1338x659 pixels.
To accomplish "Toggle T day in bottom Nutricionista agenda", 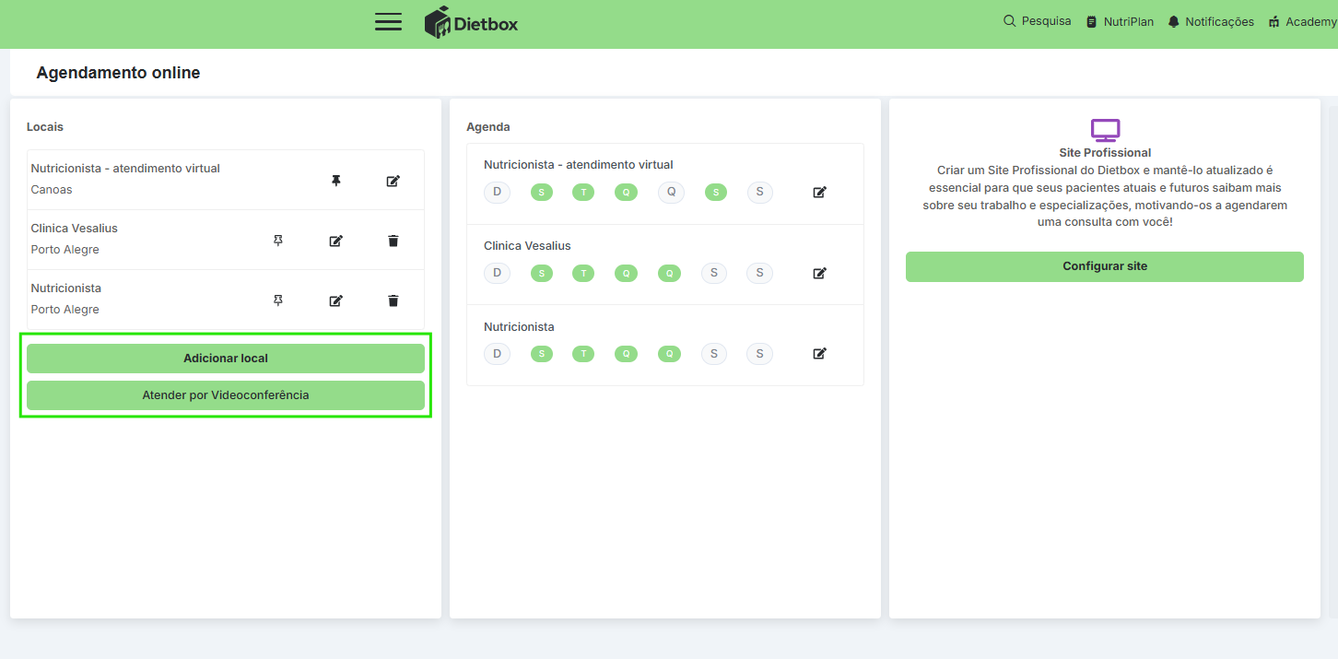I will (583, 354).
